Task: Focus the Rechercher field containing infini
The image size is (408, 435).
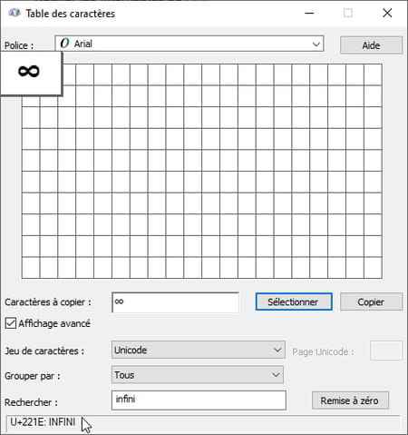Action: pos(199,400)
